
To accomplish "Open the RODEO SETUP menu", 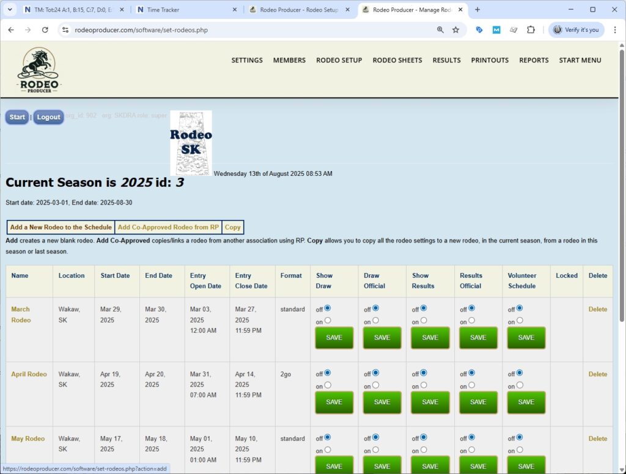I will [x=339, y=60].
